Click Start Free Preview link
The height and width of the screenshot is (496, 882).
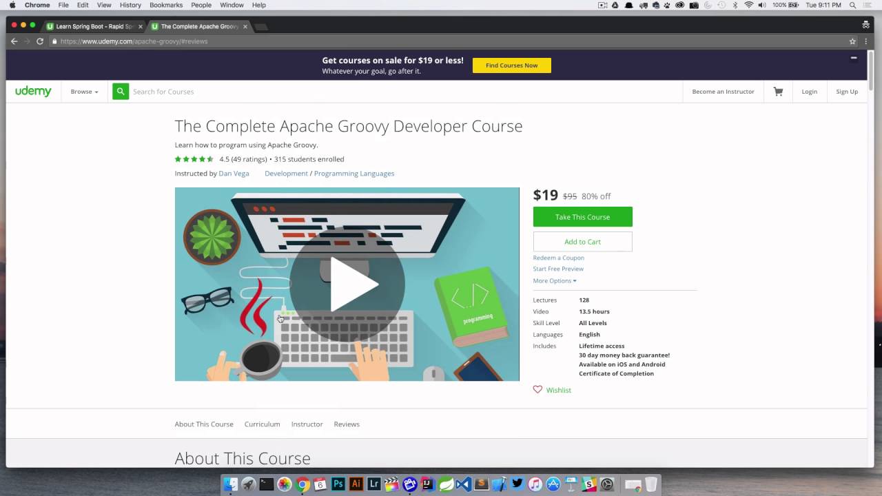point(558,269)
